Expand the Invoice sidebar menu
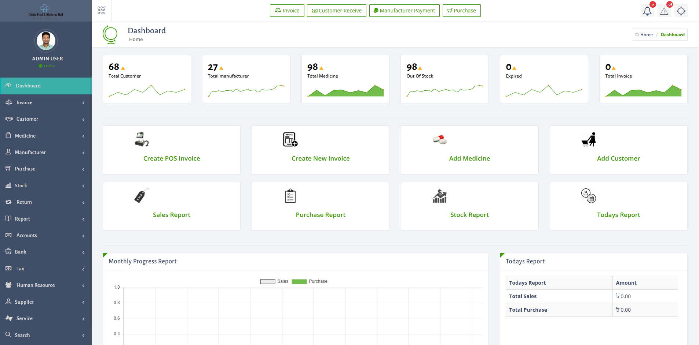The image size is (699, 345). click(x=46, y=103)
